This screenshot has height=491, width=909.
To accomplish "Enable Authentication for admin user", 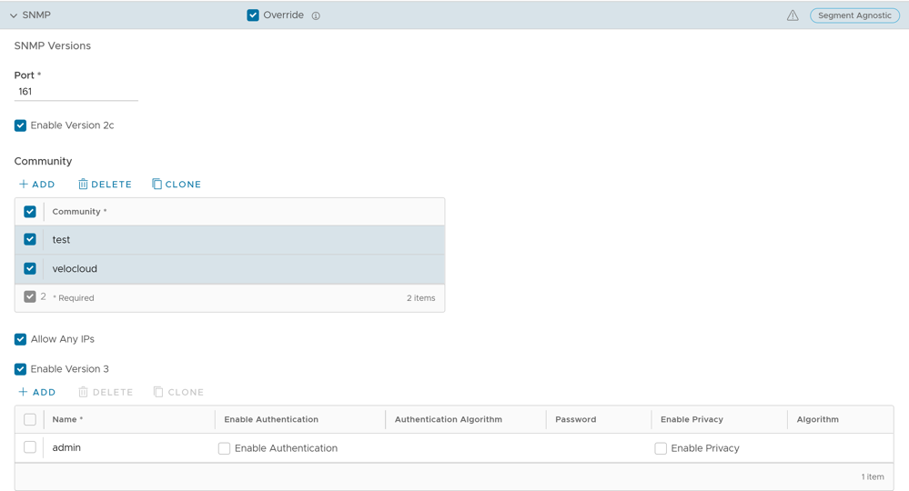I will [x=224, y=448].
